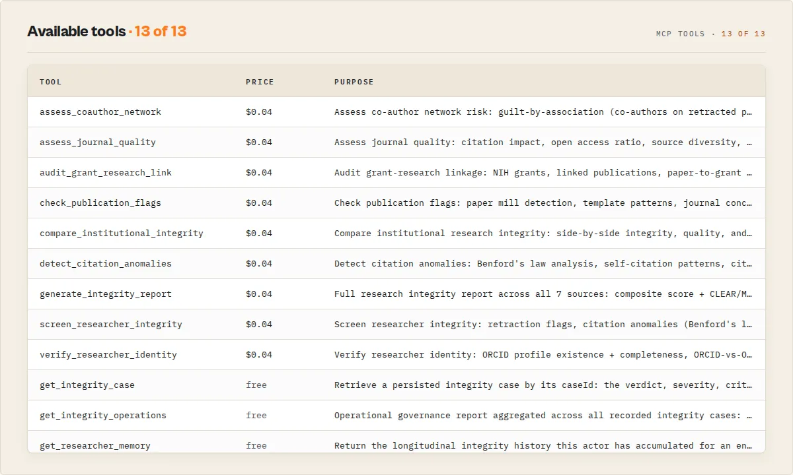Click the free price for get_integrity_operations

[256, 415]
